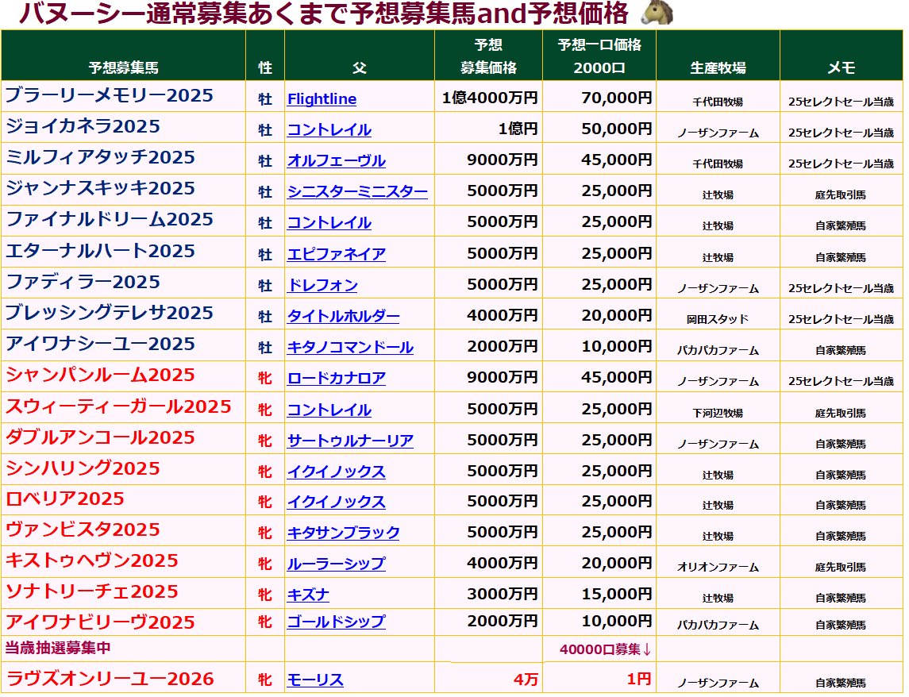Screen dimensions: 909x697
Task: Select the シャンパンルーム2025 horse name
Action: coord(100,375)
